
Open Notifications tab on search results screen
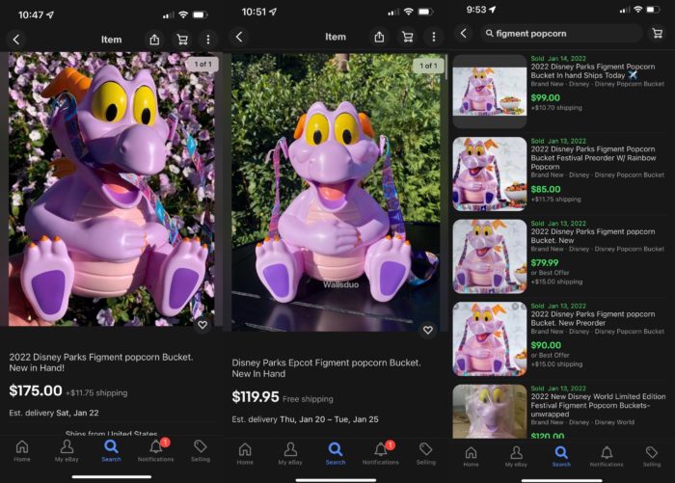point(607,456)
